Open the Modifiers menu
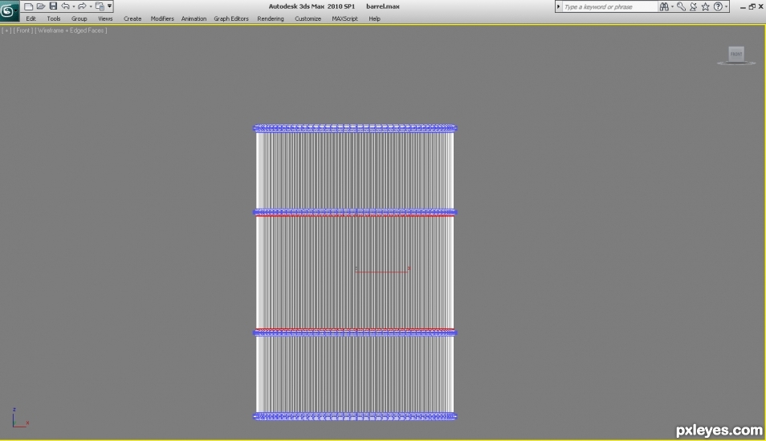This screenshot has width=766, height=441. [x=162, y=18]
